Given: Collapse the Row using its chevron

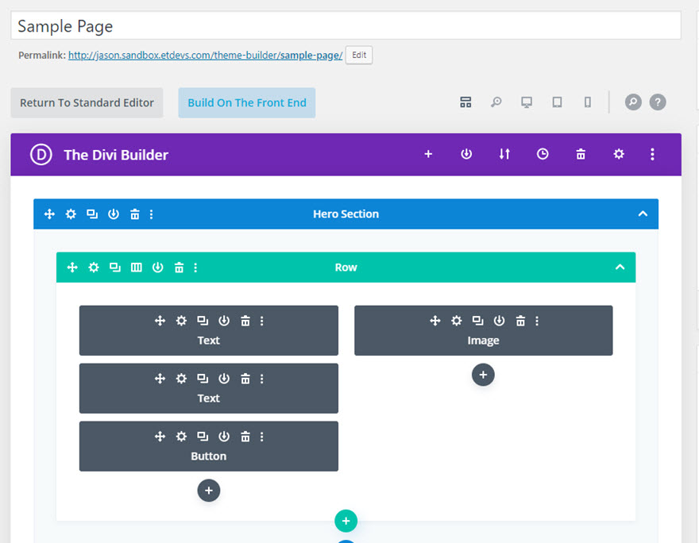Looking at the screenshot, I should [620, 268].
